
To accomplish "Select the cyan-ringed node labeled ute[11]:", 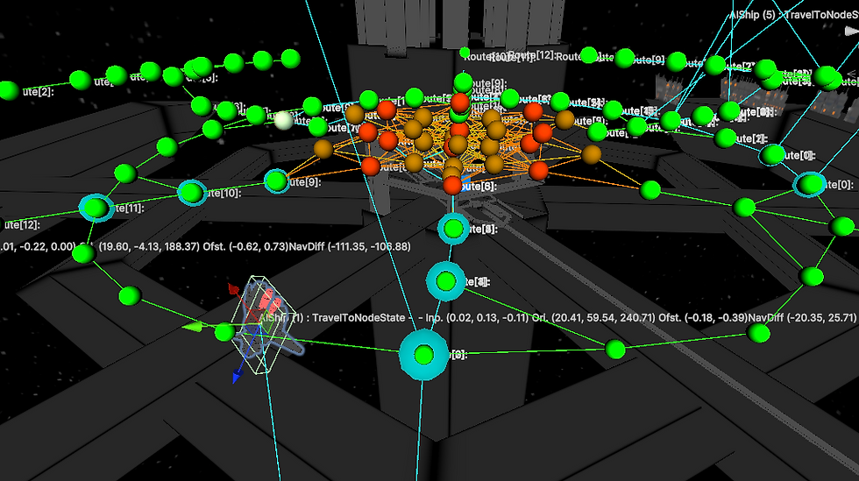I will click(x=96, y=208).
